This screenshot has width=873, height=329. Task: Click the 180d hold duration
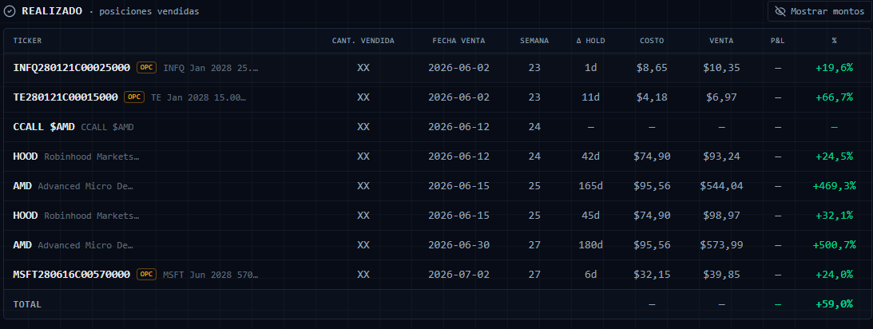click(591, 245)
